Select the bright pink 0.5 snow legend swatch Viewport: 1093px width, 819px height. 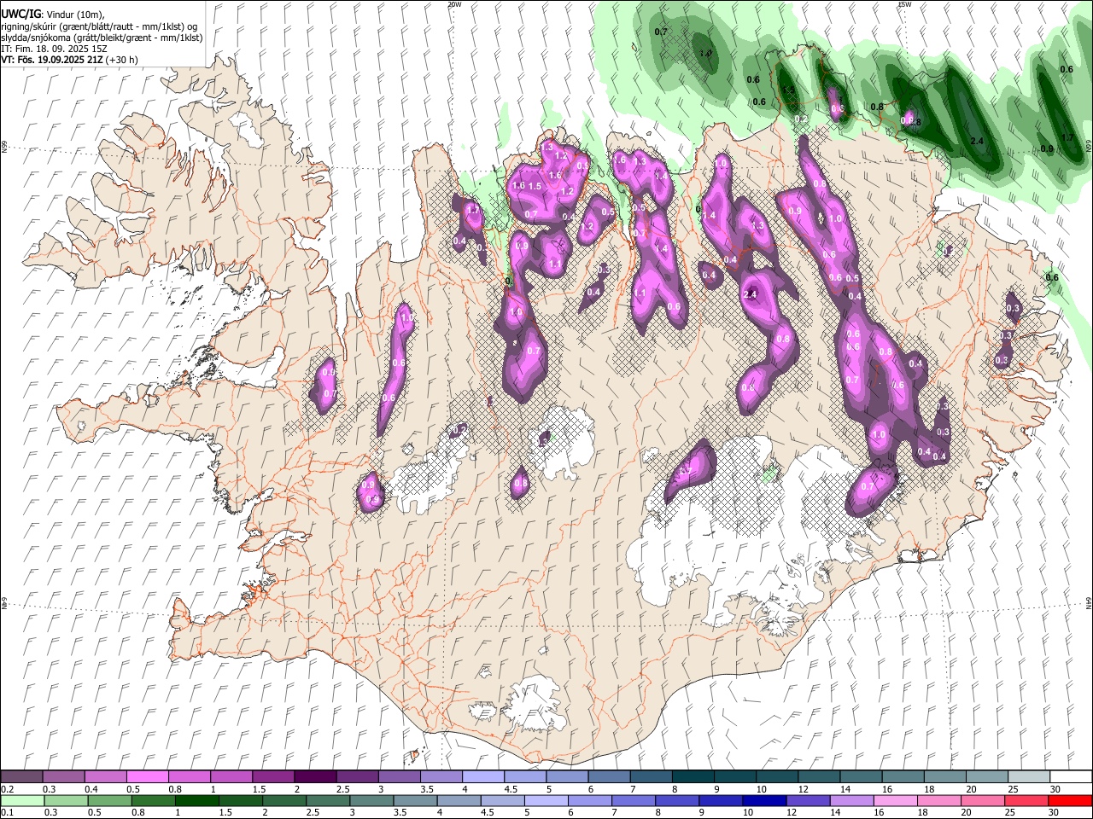coord(147,777)
